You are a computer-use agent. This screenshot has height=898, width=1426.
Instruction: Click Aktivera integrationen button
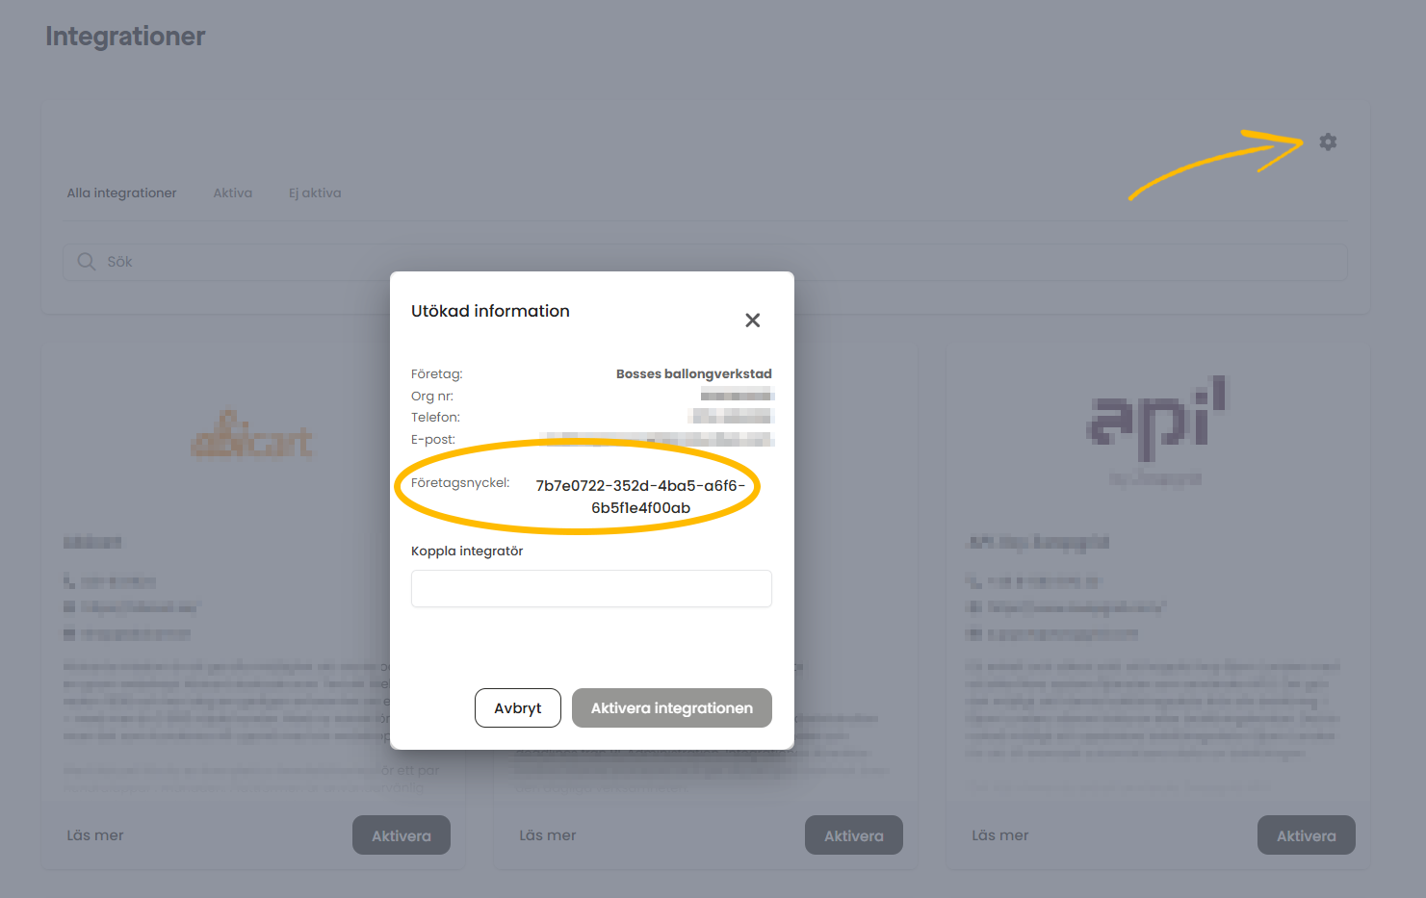672,708
